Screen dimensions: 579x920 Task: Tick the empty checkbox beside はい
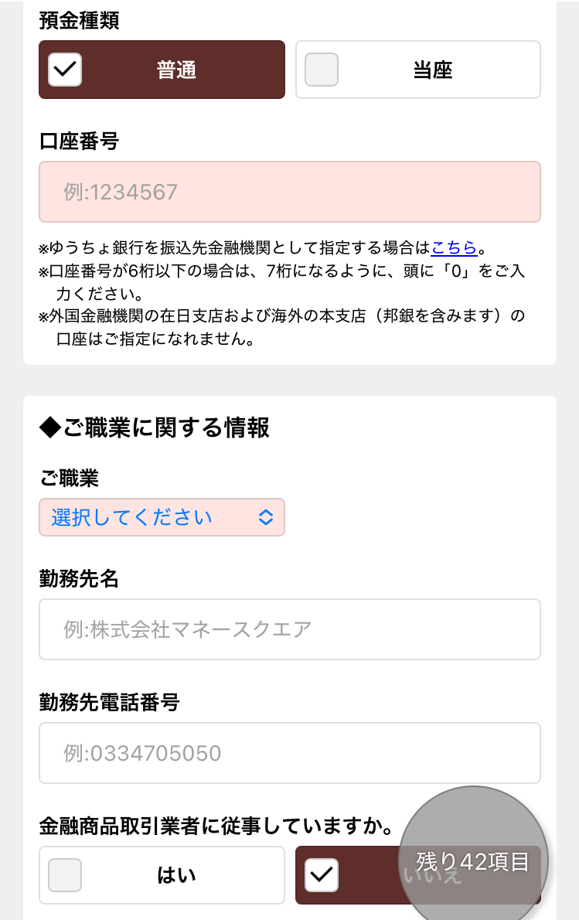65,875
